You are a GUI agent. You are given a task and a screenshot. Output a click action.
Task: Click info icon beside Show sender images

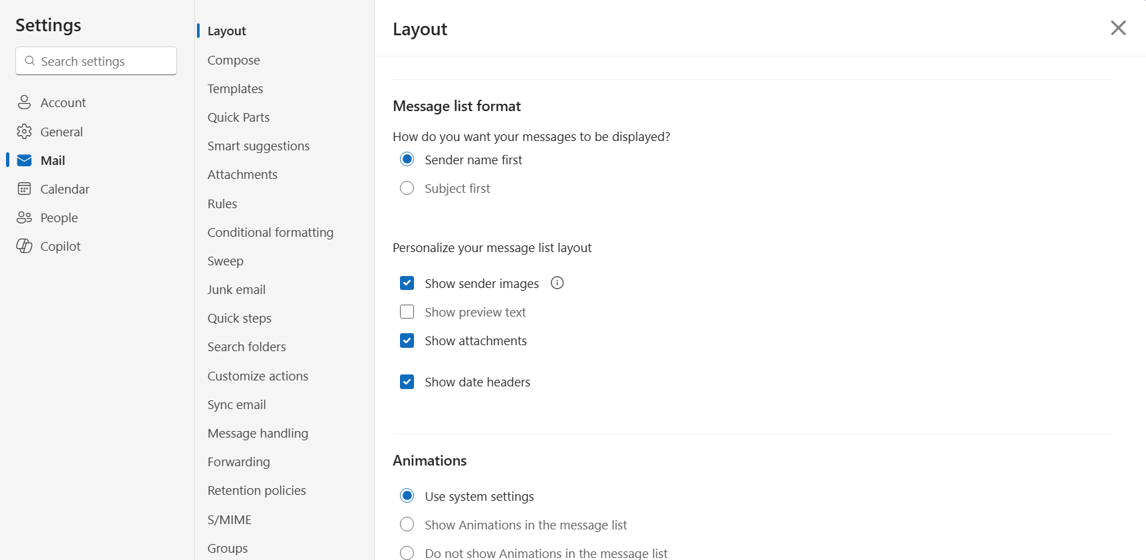tap(557, 283)
